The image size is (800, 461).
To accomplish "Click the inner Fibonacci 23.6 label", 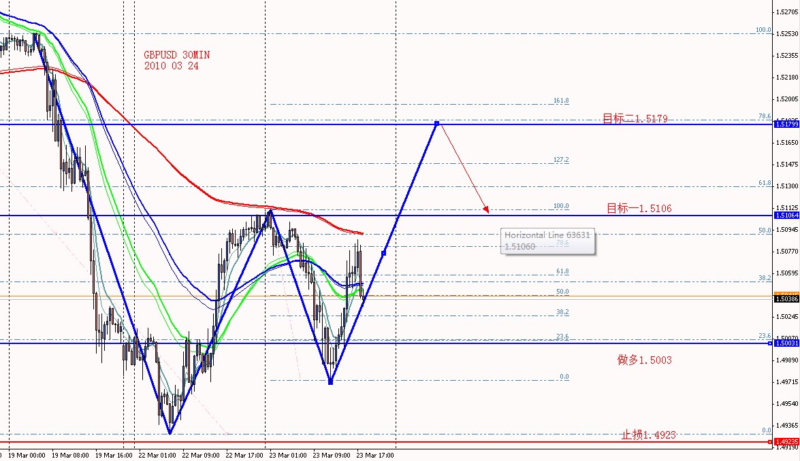I will click(x=562, y=336).
